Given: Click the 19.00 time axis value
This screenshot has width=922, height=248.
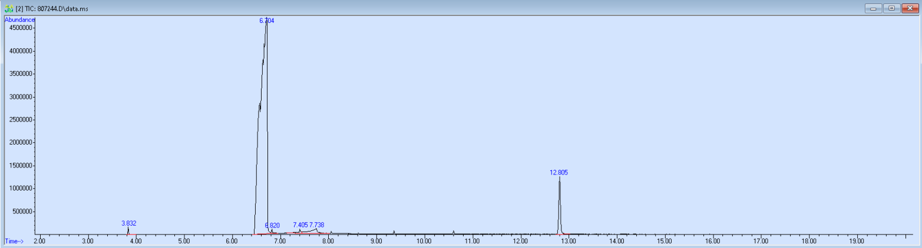Looking at the screenshot, I should (857, 241).
